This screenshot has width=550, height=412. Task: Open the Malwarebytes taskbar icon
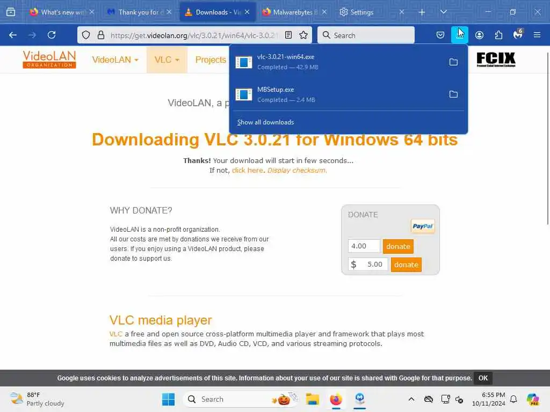tap(360, 399)
